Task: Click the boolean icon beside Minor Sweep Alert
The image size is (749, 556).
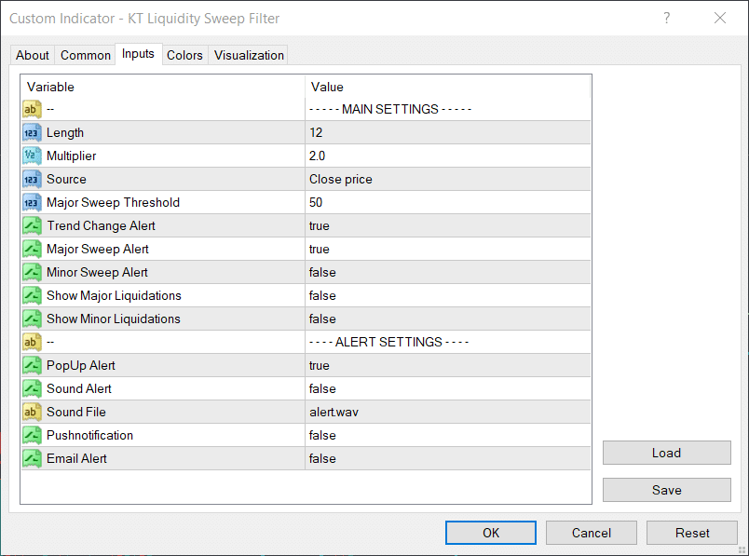Action: (x=32, y=272)
